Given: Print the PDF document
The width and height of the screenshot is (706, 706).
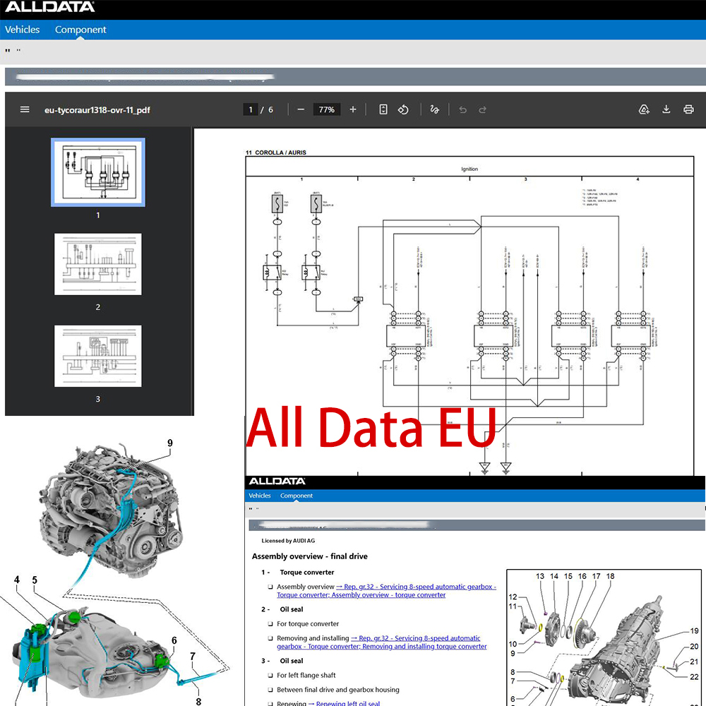Looking at the screenshot, I should (688, 109).
